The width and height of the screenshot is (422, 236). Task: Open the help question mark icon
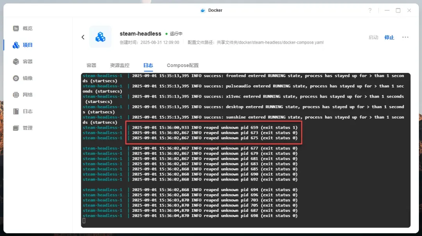coord(370,10)
